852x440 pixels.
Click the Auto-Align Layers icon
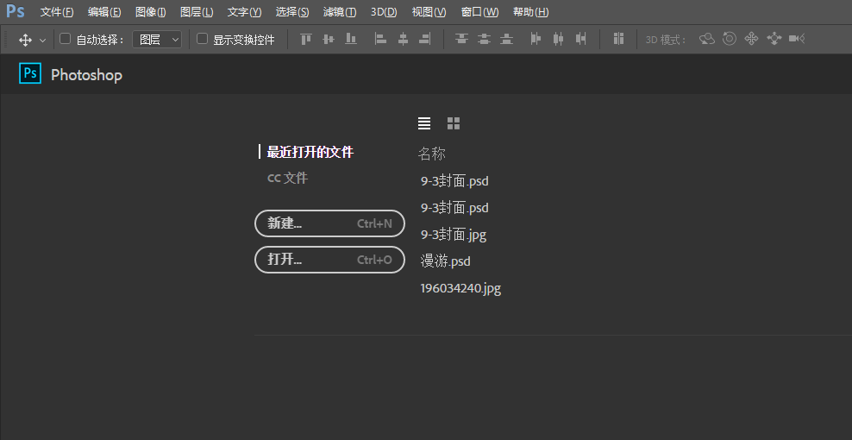(x=618, y=38)
